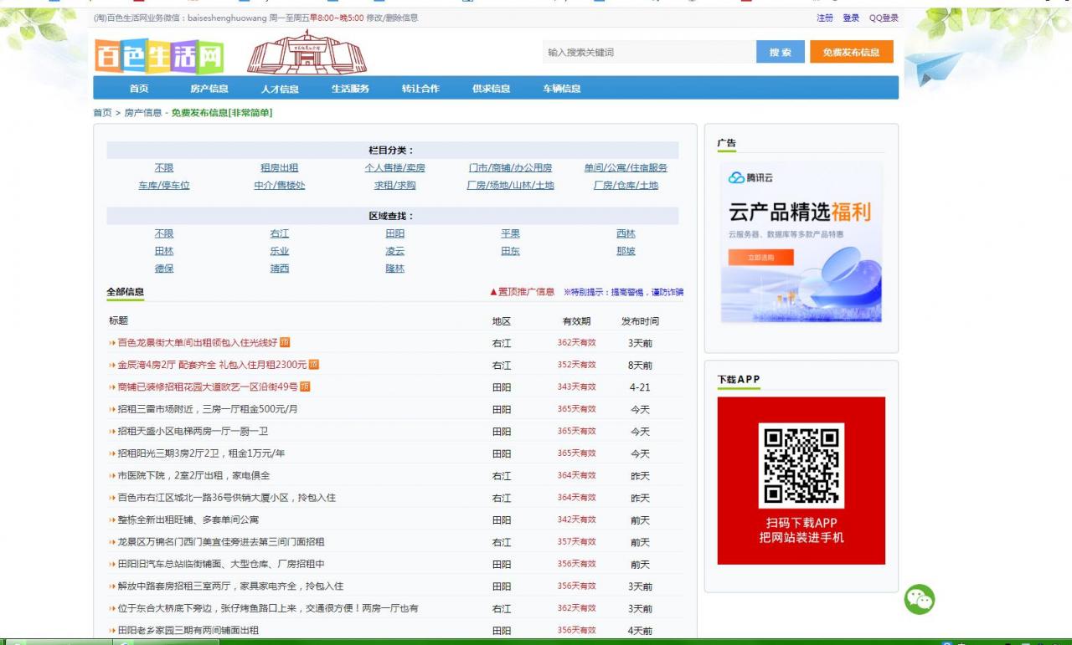The image size is (1072, 645).
Task: Open the 房产信息 navigation tab
Action: pyautogui.click(x=209, y=89)
